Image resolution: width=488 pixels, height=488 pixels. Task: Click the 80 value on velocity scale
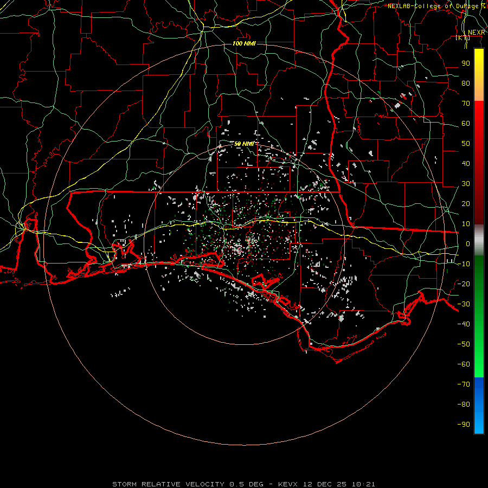[466, 84]
